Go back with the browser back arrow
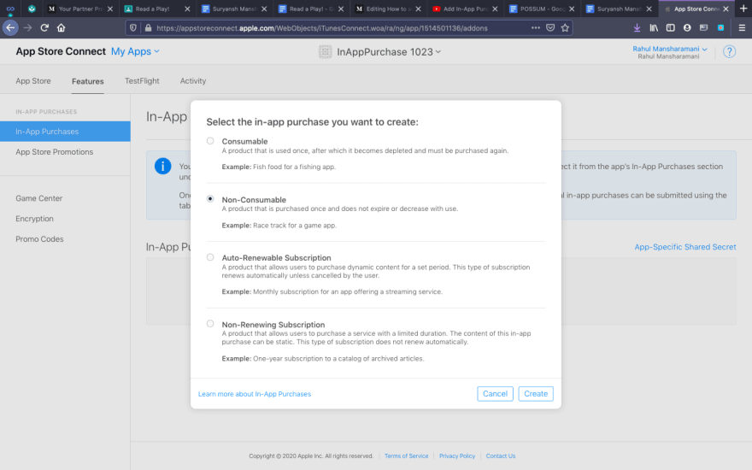 click(x=10, y=28)
